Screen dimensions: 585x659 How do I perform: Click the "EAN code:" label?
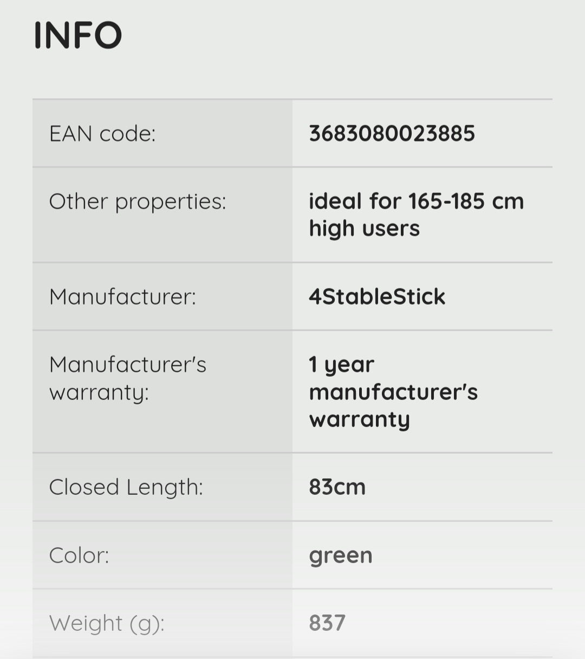coord(102,134)
